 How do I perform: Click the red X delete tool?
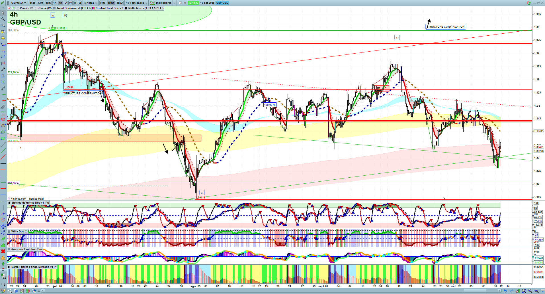coord(3,251)
